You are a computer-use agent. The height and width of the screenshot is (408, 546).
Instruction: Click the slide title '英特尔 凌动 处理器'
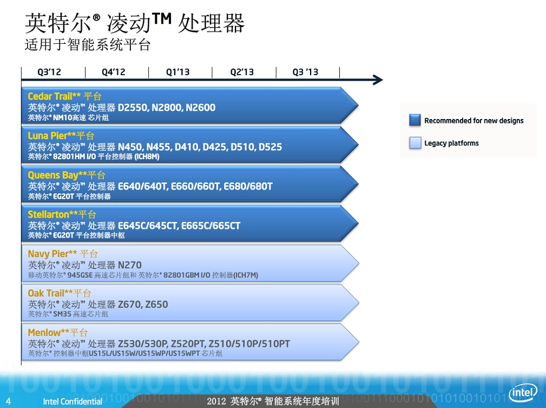[x=135, y=23]
